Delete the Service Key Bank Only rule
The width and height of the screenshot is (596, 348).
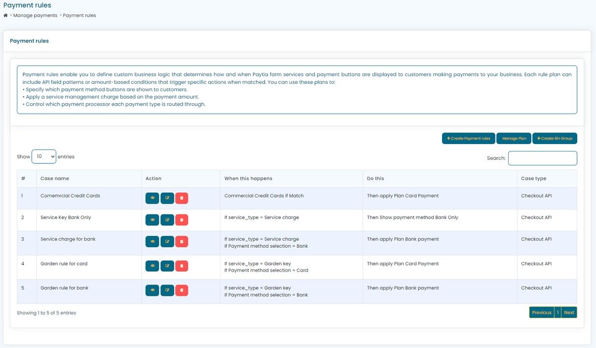tap(182, 219)
